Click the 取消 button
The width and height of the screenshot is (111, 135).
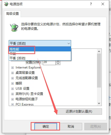click(x=71, y=127)
